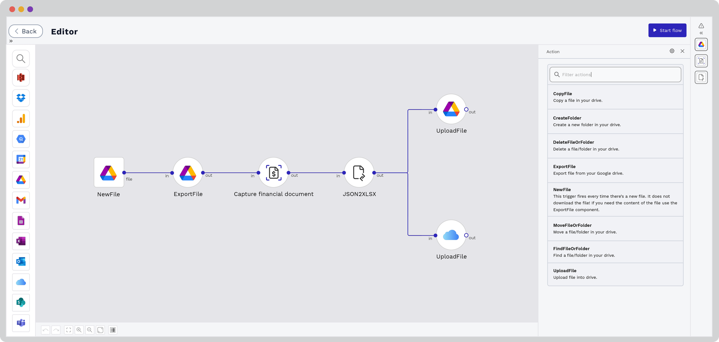The width and height of the screenshot is (719, 342).
Task: Select the Capture financial document node
Action: click(x=273, y=173)
